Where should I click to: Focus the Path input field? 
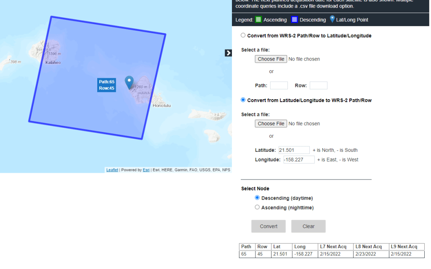click(279, 86)
